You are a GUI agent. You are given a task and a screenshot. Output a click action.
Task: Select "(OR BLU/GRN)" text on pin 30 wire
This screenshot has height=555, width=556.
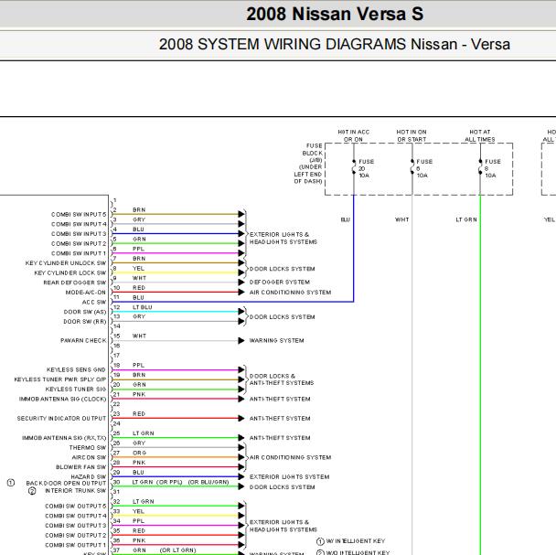coord(208,482)
